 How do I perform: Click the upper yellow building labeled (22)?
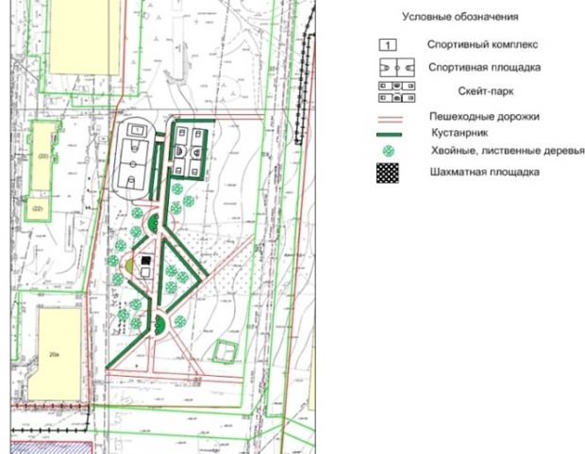click(x=40, y=155)
